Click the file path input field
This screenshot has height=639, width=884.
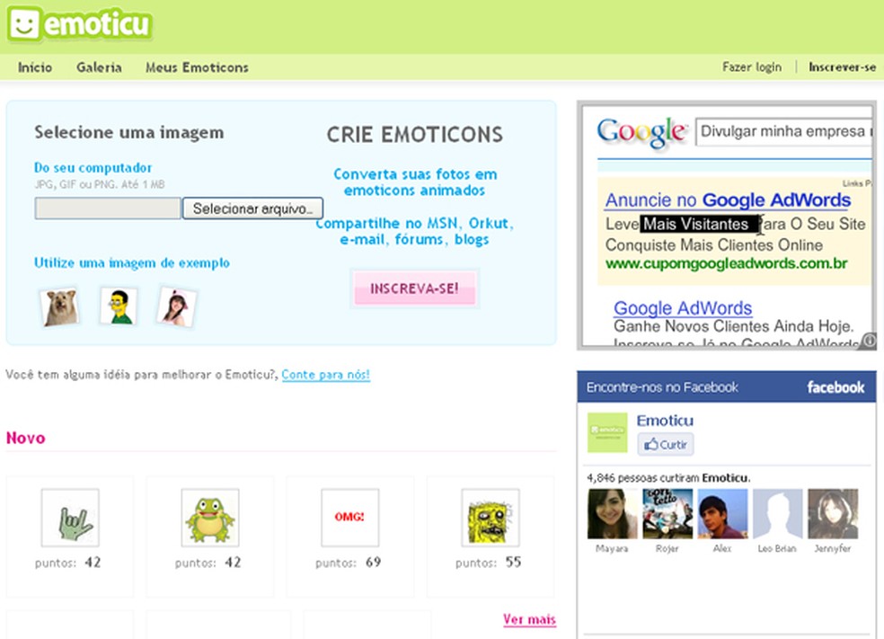[108, 209]
